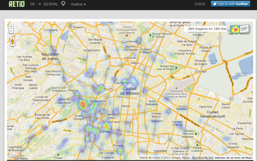Screen dimensions: 257x161
Task: Click the map pin location icon
Action: (x=63, y=4)
